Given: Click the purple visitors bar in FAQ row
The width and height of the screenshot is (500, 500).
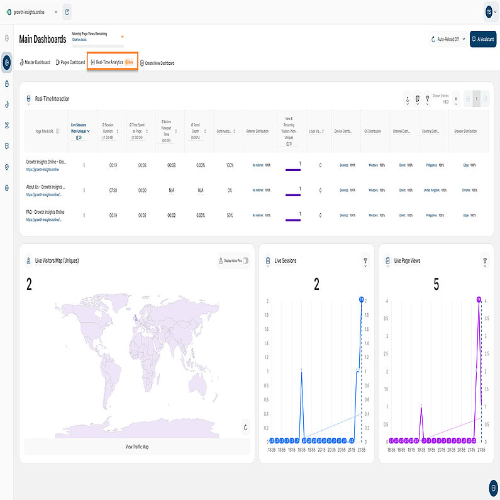Looking at the screenshot, I should tap(293, 220).
